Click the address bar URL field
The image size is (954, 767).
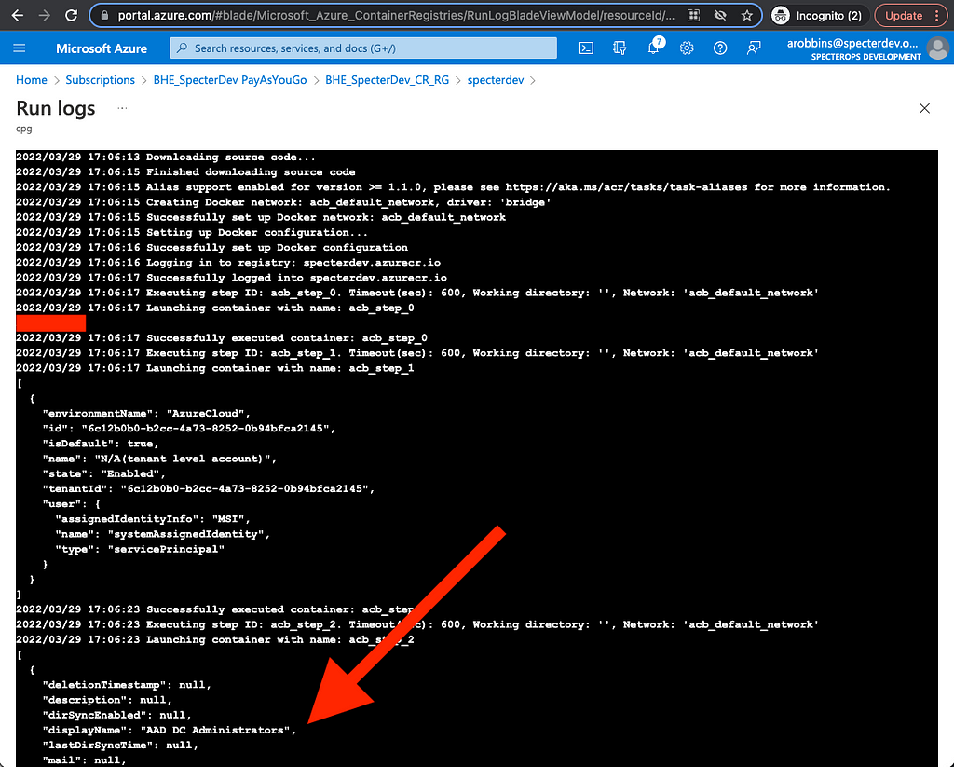(x=395, y=15)
